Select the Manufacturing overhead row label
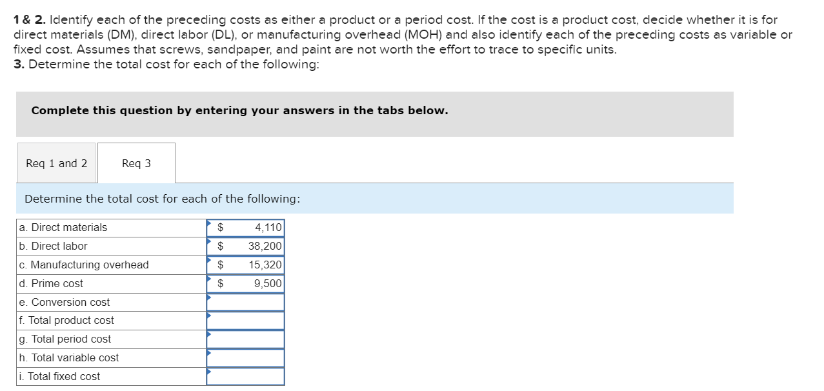The height and width of the screenshot is (391, 824). pos(84,265)
